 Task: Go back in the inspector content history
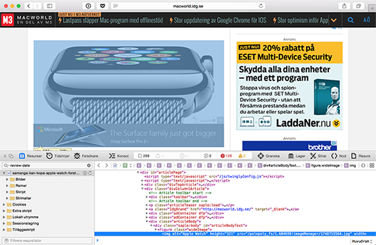[99, 165]
